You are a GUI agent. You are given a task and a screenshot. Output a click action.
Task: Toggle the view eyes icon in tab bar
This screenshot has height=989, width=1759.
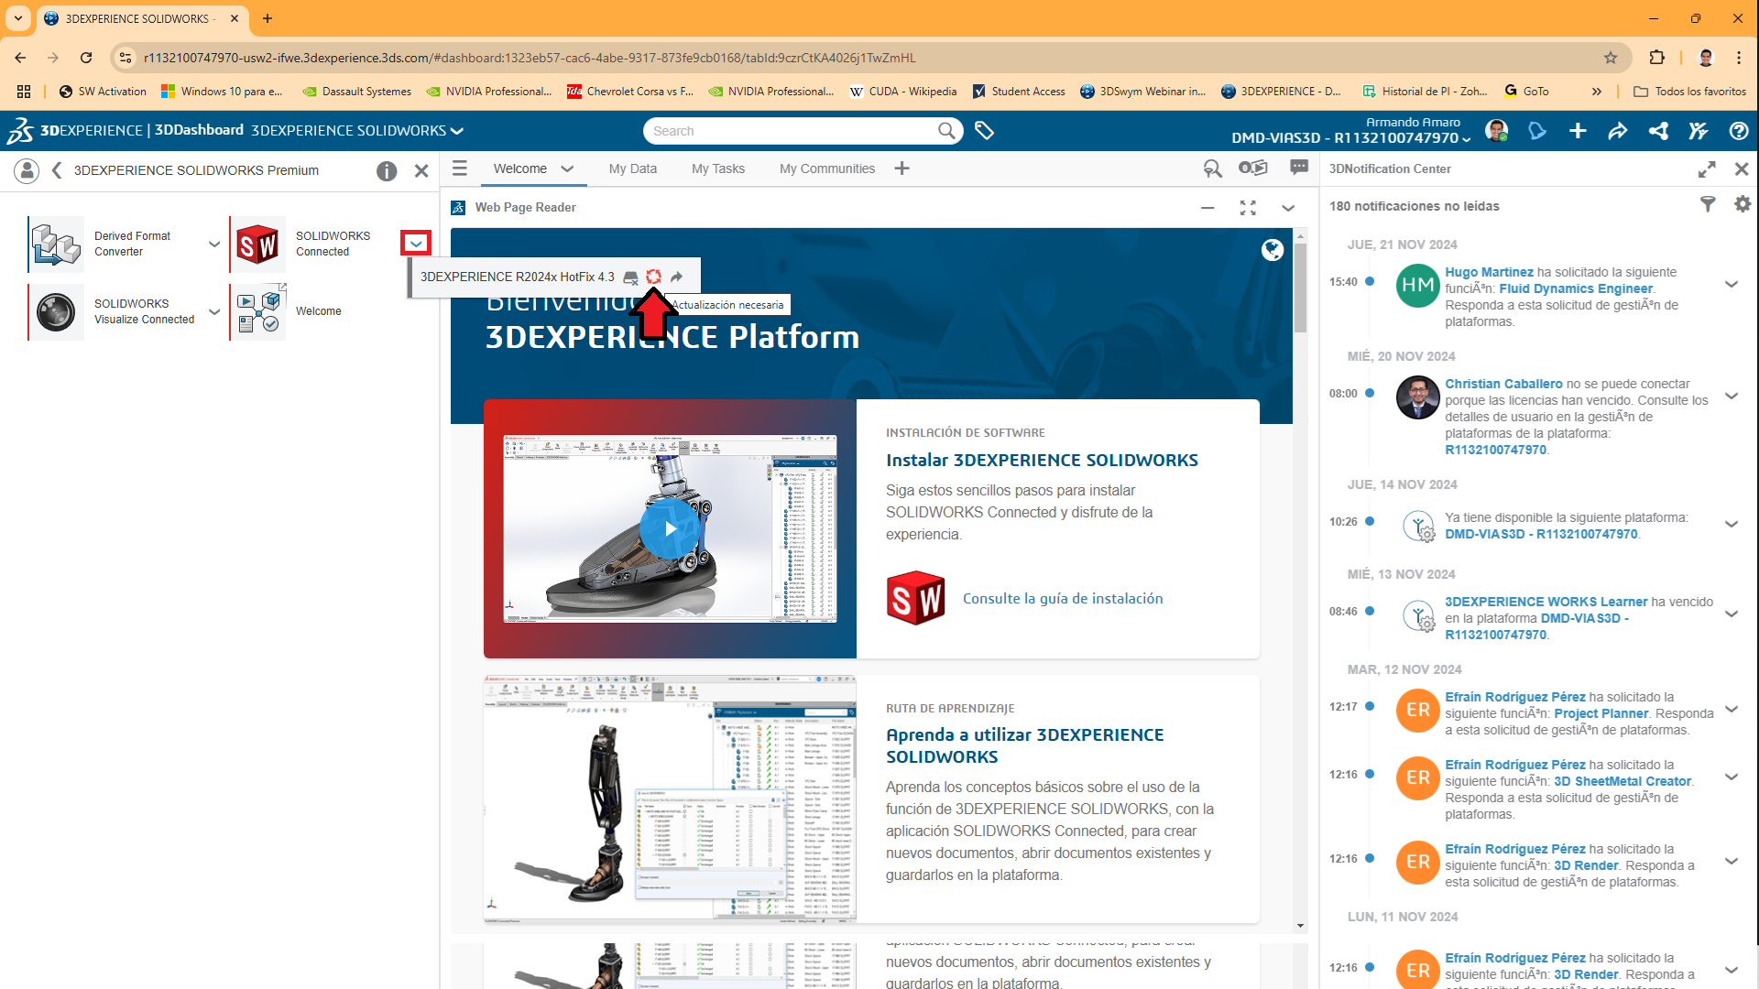1253,168
